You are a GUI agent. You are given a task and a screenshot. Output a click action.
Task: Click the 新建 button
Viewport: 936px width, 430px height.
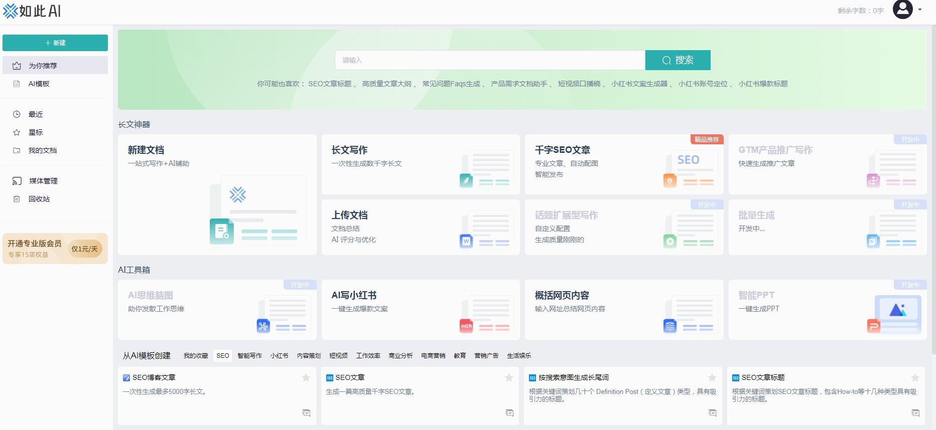(x=55, y=43)
